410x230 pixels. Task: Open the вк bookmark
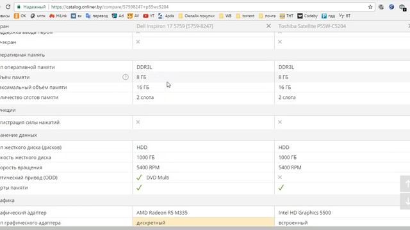point(76,16)
